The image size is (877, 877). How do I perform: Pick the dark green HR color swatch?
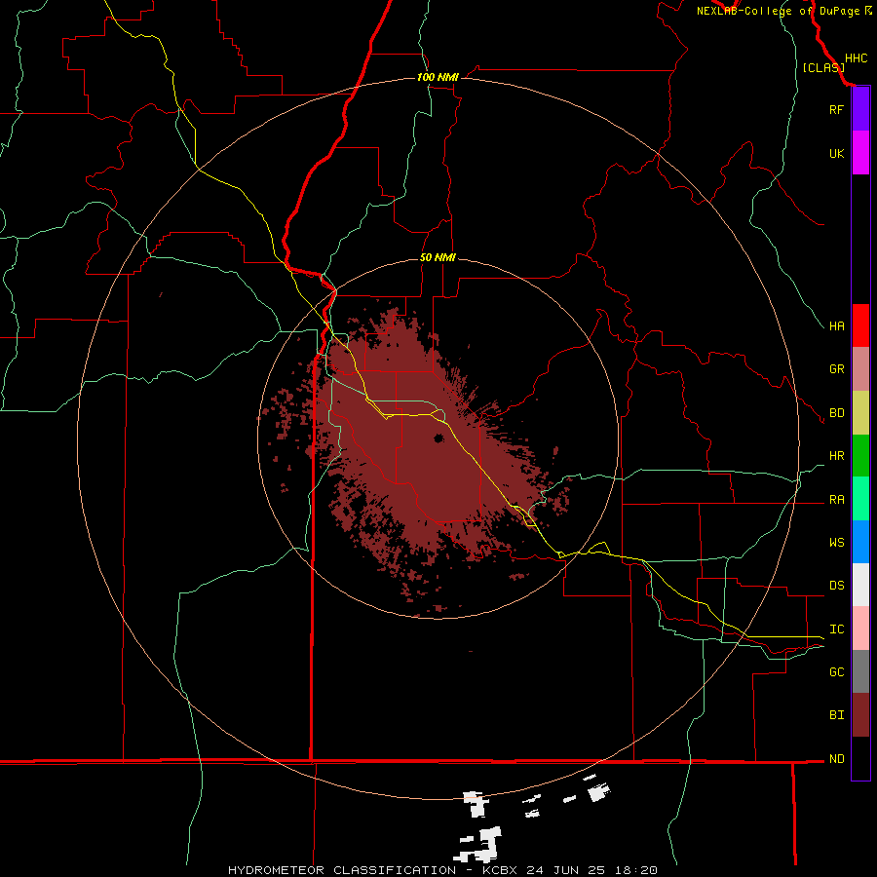(860, 456)
